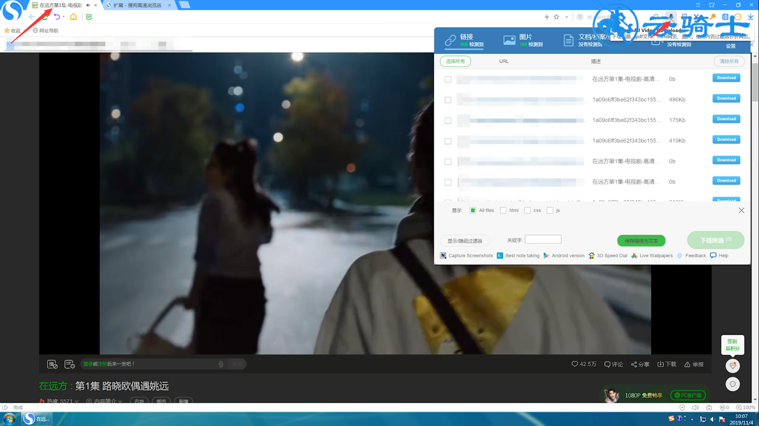
Task: Switch to 链接 links tab
Action: coord(464,40)
